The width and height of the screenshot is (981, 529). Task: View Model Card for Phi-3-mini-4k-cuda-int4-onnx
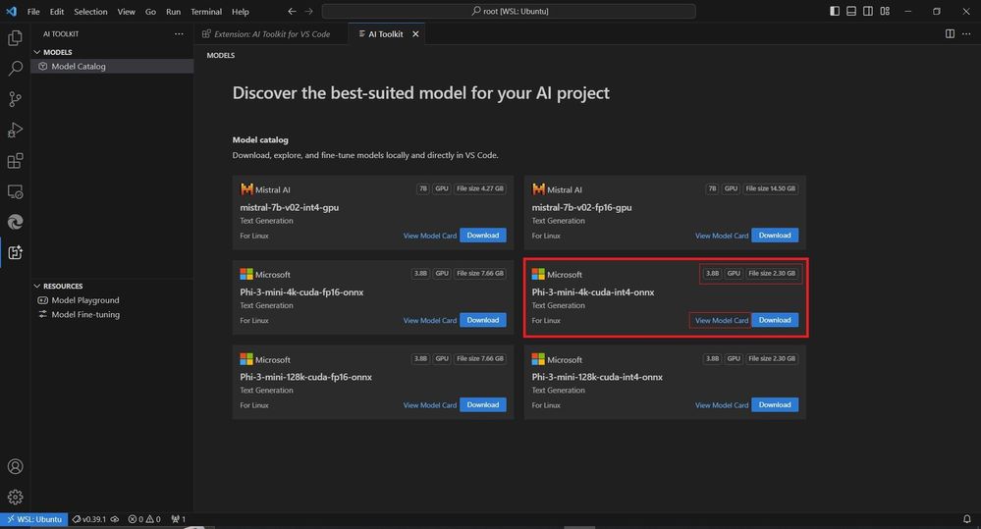(722, 320)
